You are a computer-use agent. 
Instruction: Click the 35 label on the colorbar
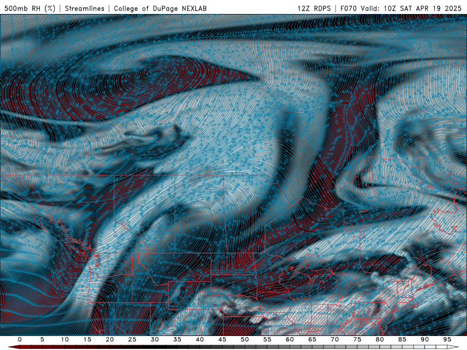point(177,339)
